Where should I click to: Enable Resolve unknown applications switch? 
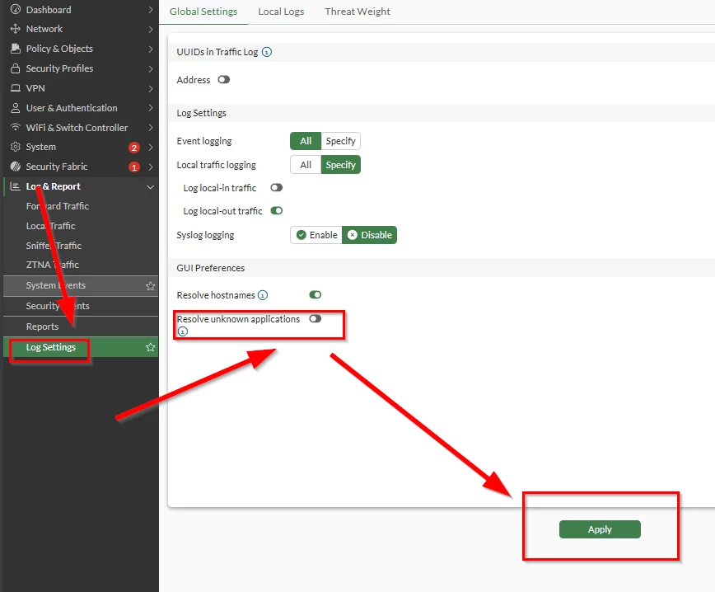pyautogui.click(x=315, y=318)
